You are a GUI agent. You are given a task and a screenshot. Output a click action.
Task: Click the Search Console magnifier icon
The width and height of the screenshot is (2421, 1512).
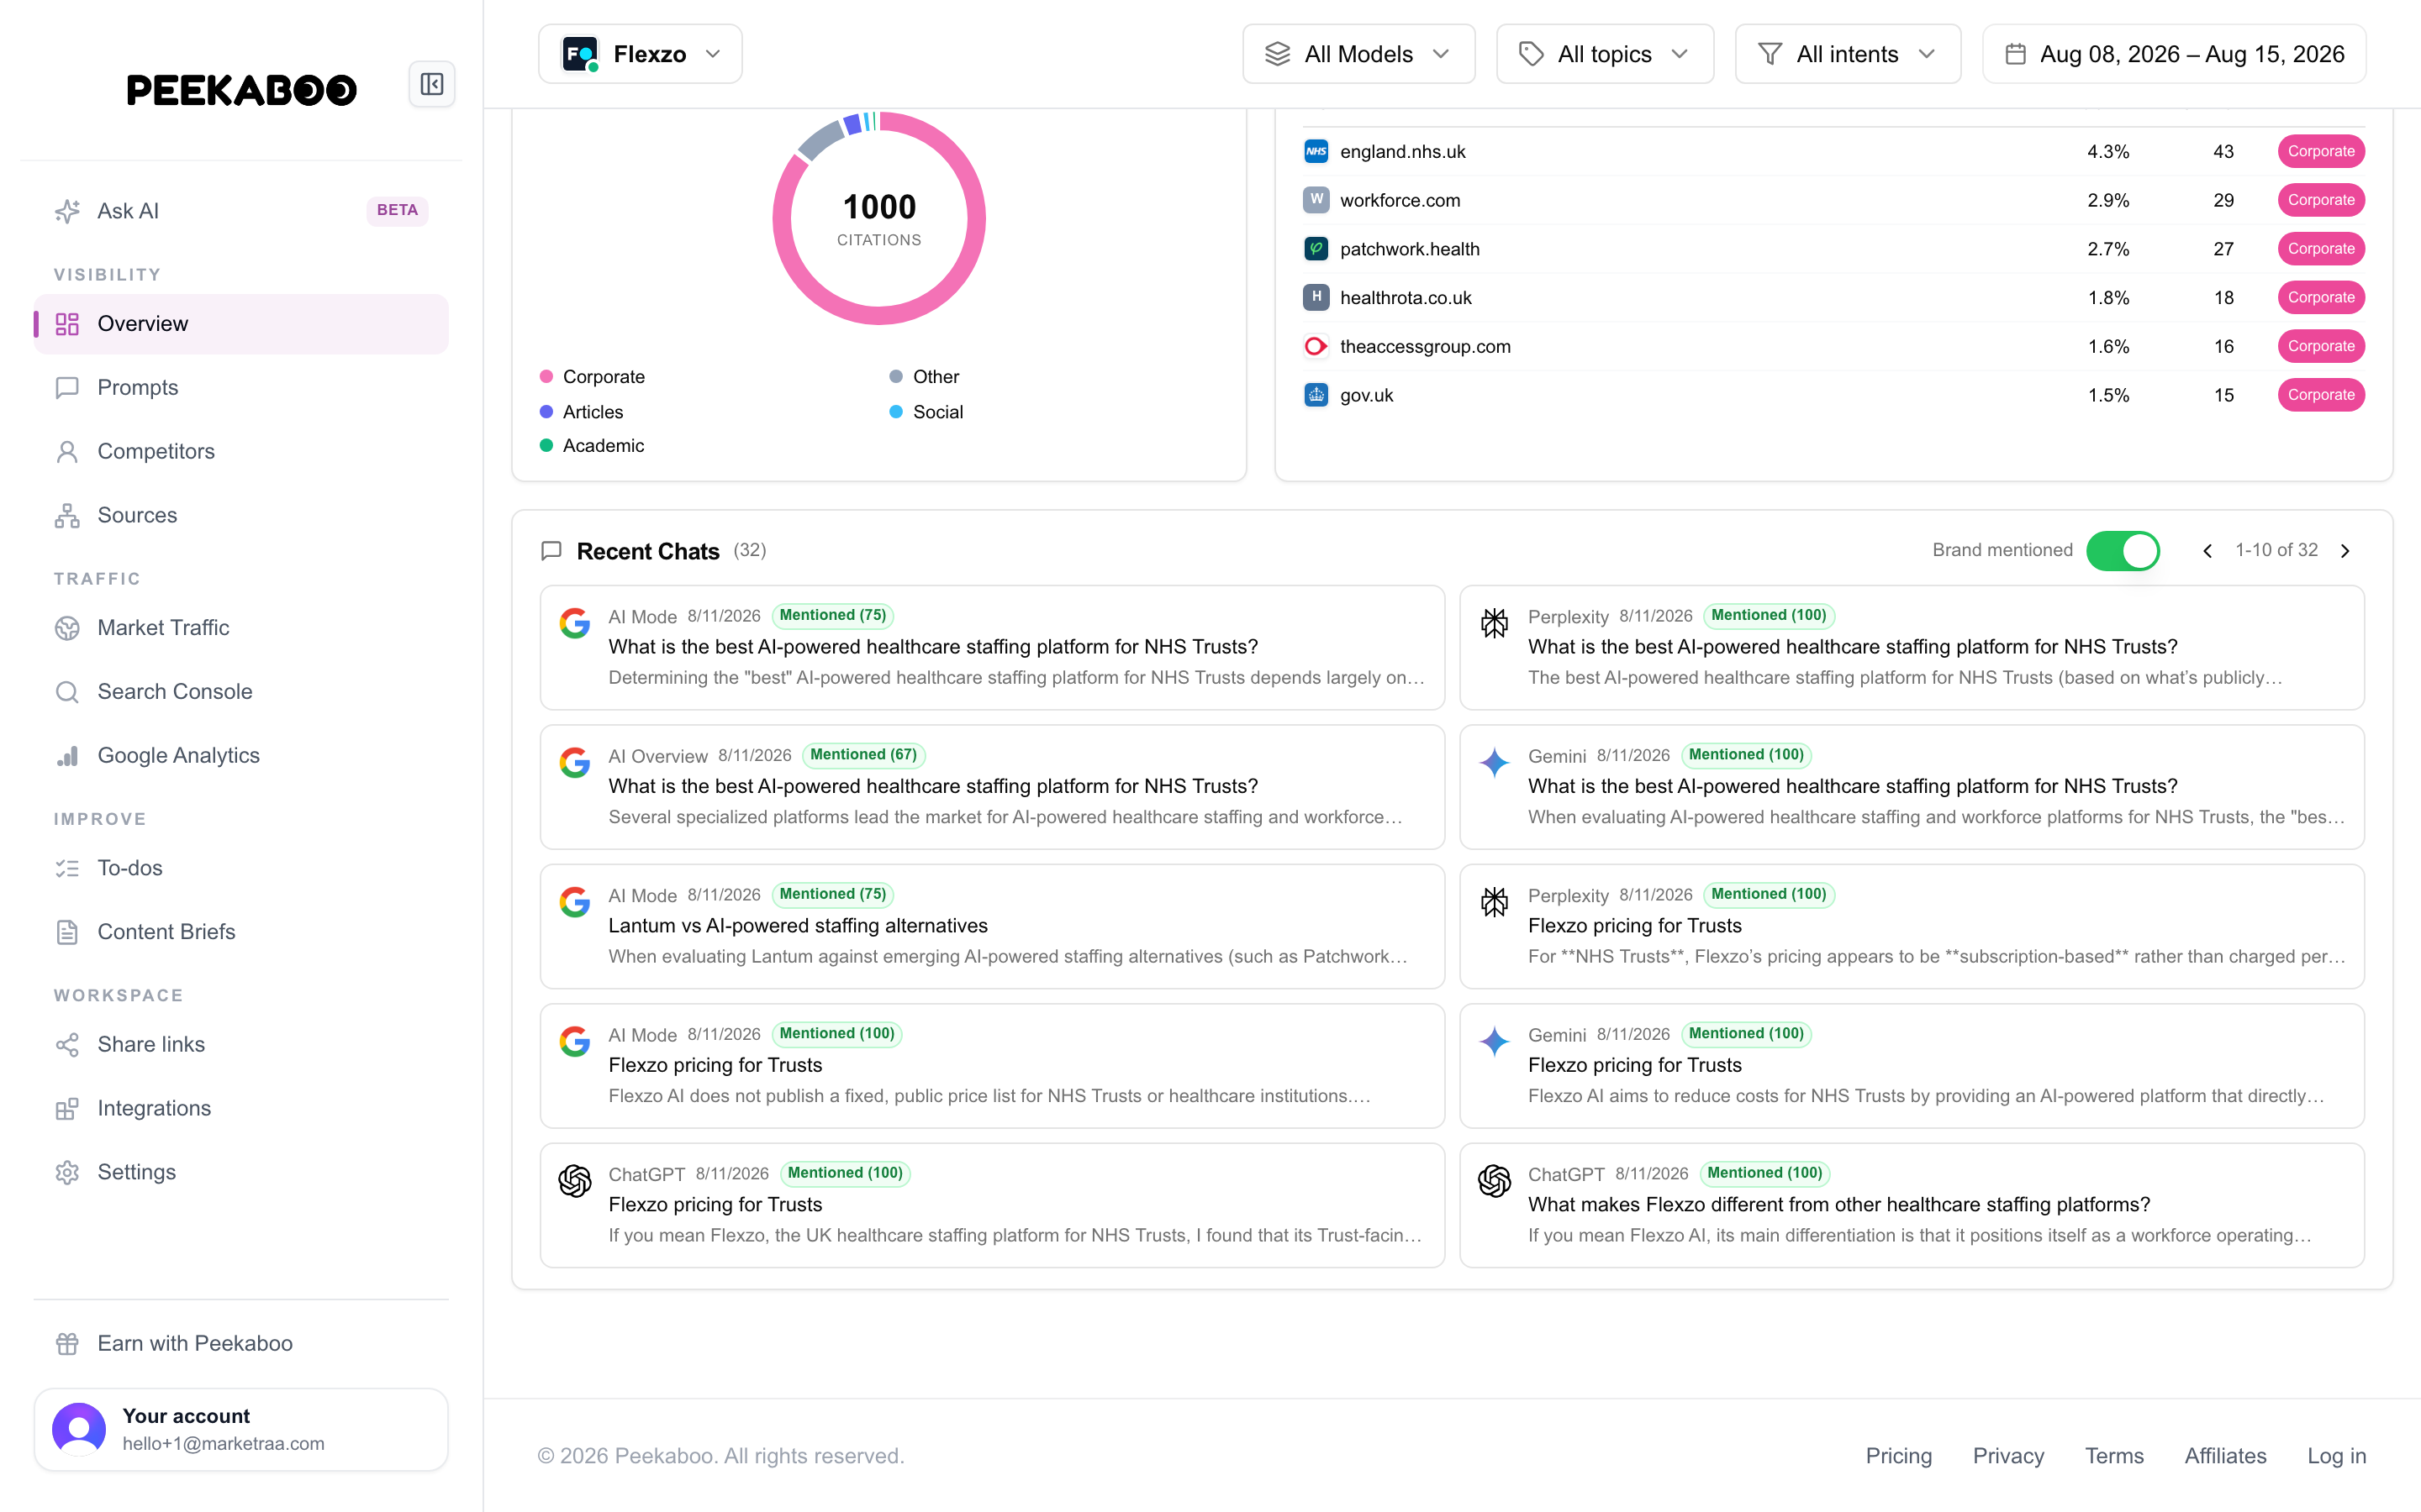(67, 691)
